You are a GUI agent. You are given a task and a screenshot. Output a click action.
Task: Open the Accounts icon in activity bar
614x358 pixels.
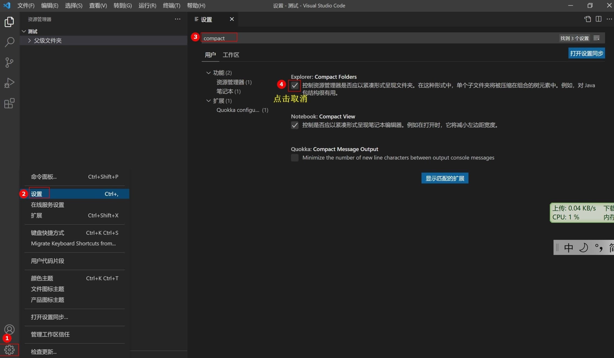[x=9, y=329]
